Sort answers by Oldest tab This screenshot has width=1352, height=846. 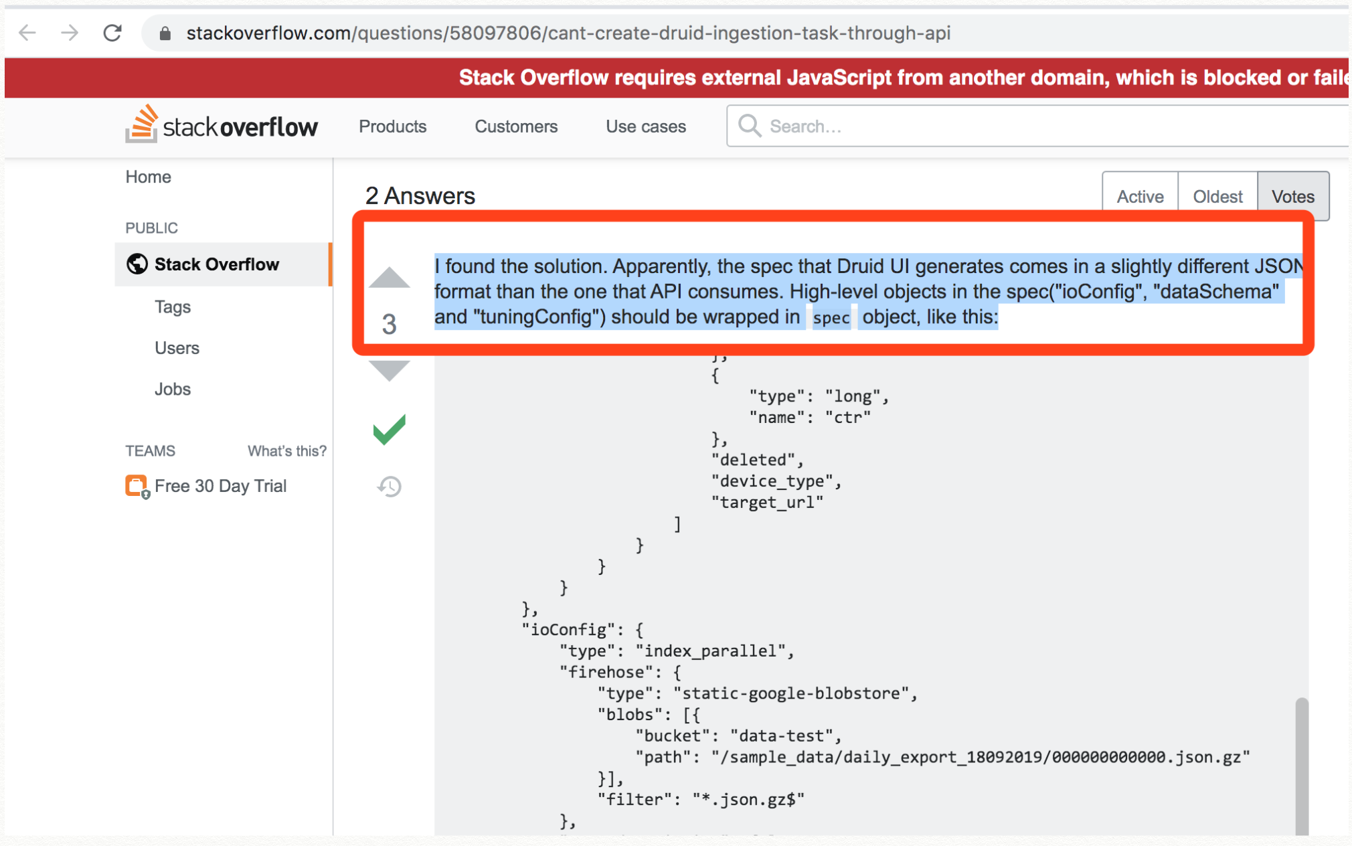1217,197
